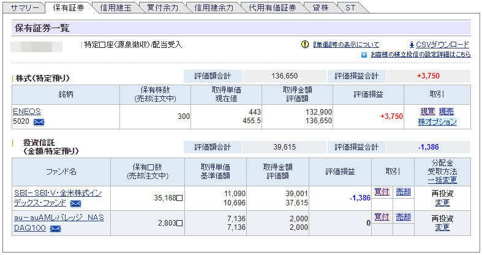
Task: Click 現買 to buy ENEOS
Action: pos(427,112)
